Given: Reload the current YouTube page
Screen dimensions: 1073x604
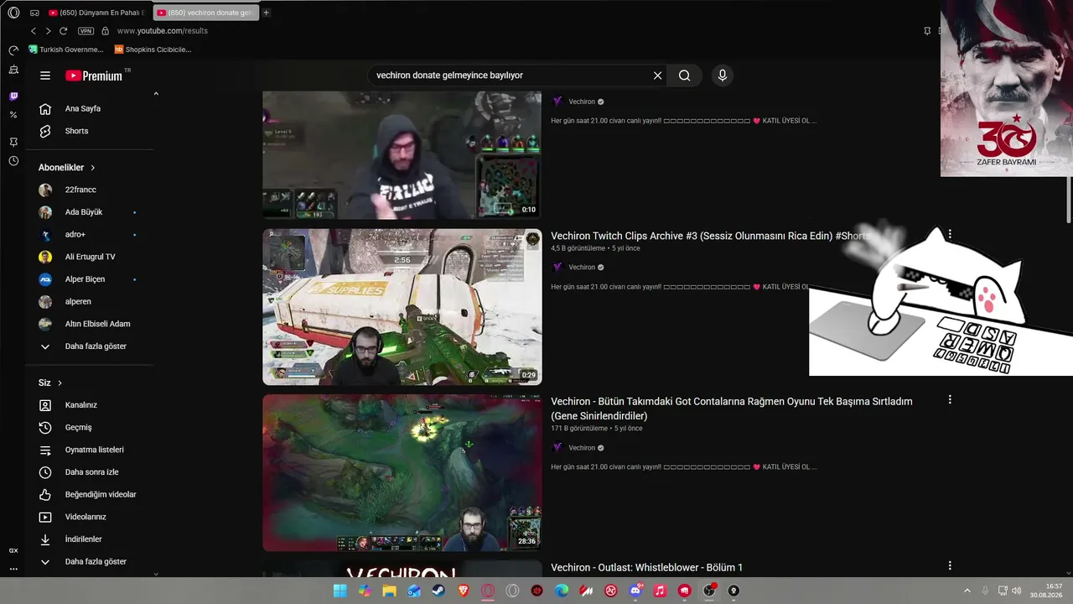Looking at the screenshot, I should (63, 31).
